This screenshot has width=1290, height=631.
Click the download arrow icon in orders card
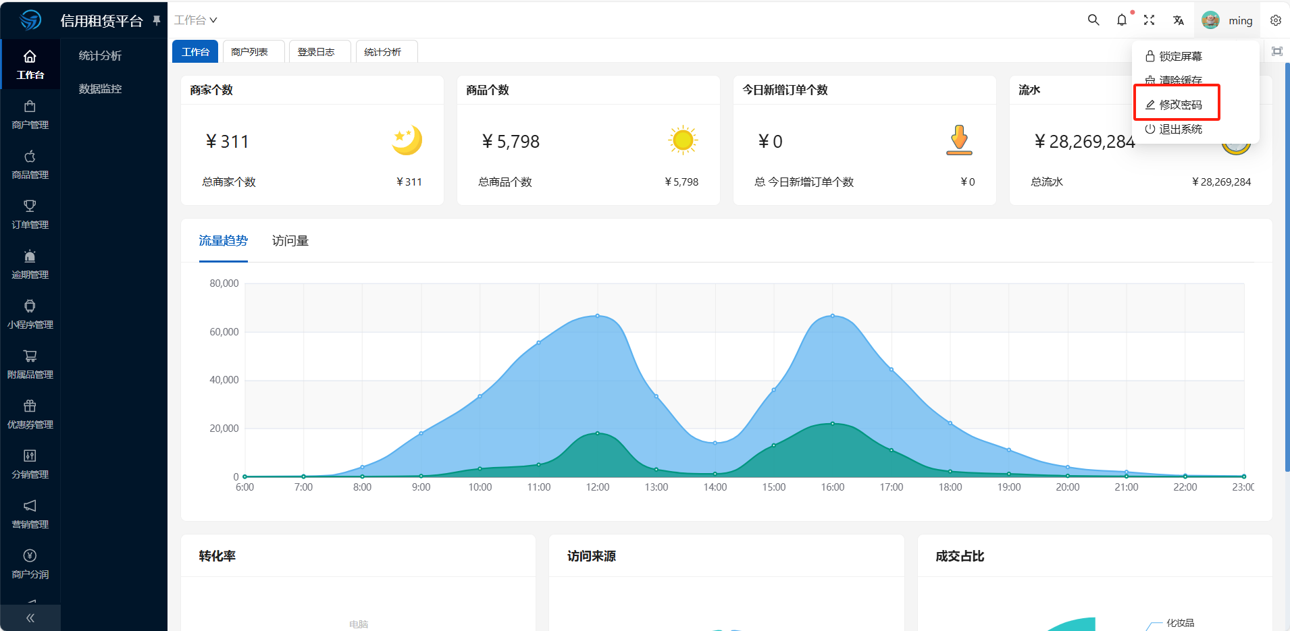(x=959, y=140)
